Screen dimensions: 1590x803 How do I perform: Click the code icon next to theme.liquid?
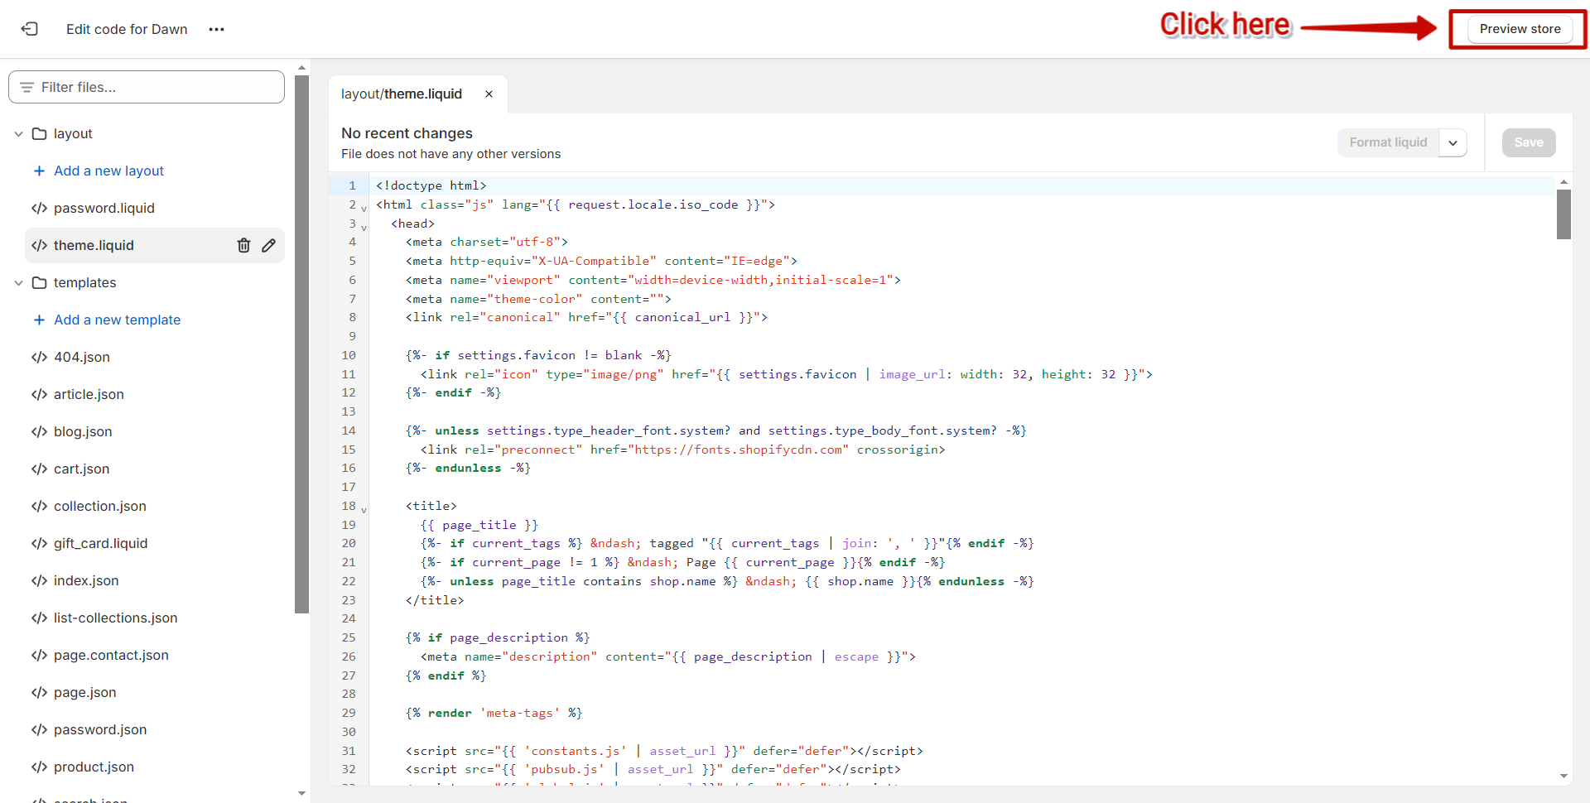[x=39, y=245]
